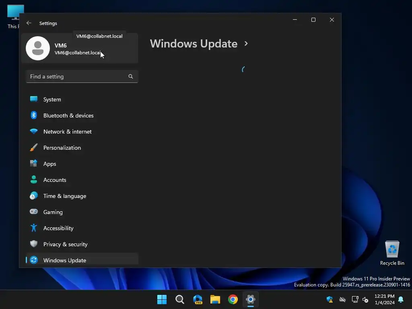Open the VM6 user avatar picture
The width and height of the screenshot is (412, 309).
(x=38, y=48)
